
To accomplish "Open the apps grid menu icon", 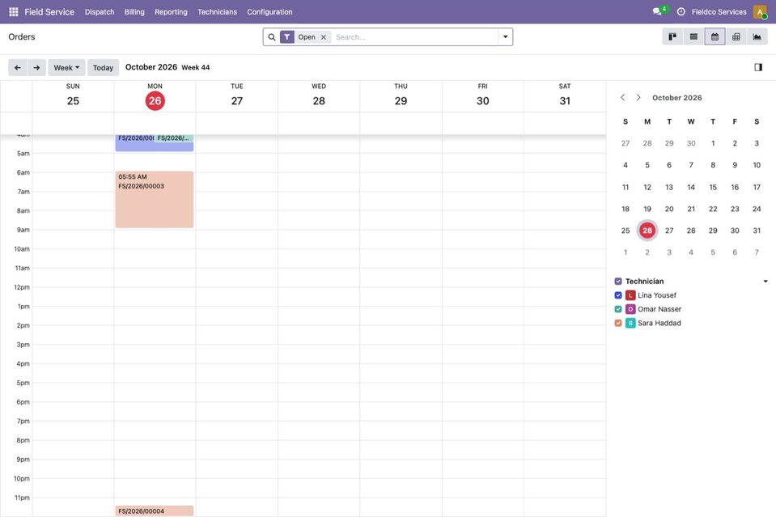I will pyautogui.click(x=14, y=11).
